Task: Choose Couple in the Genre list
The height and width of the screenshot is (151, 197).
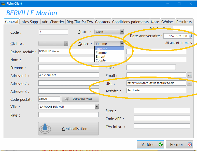Action: (109, 60)
